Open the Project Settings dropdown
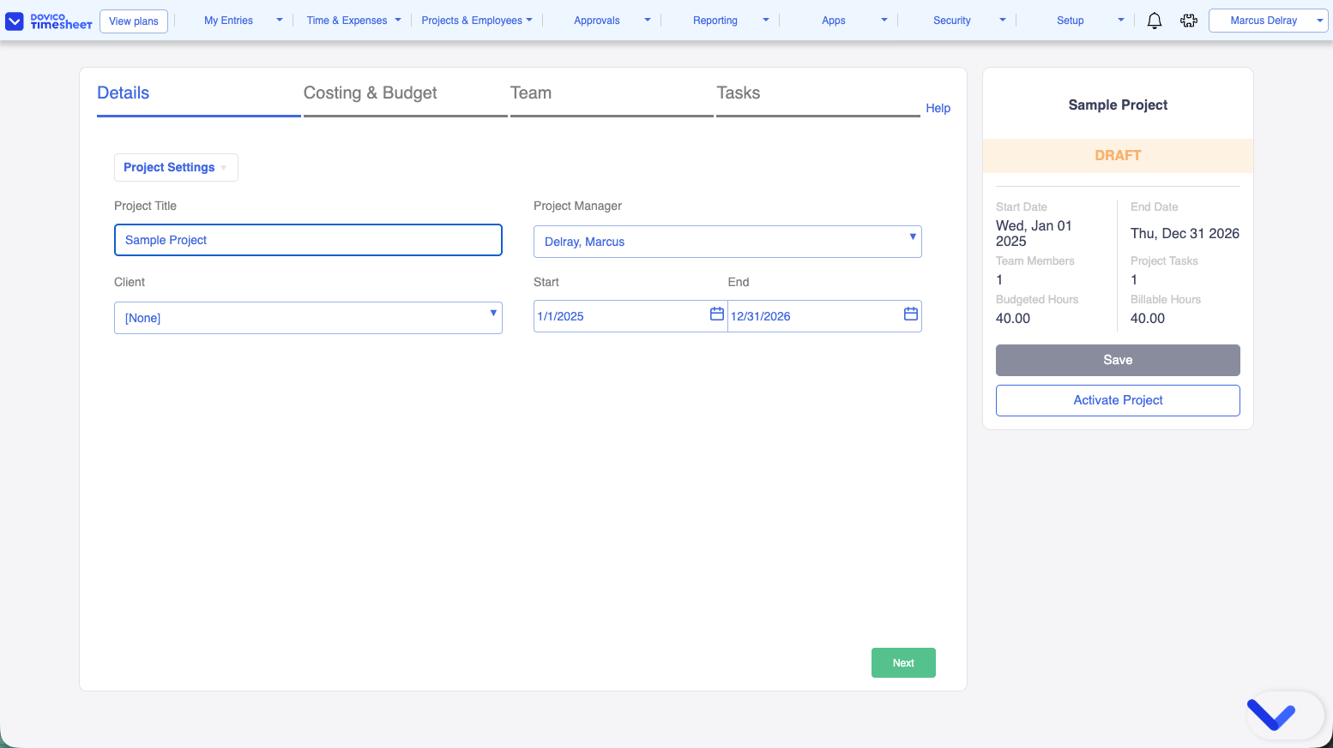Screen dimensions: 1333x748 [x=176, y=167]
